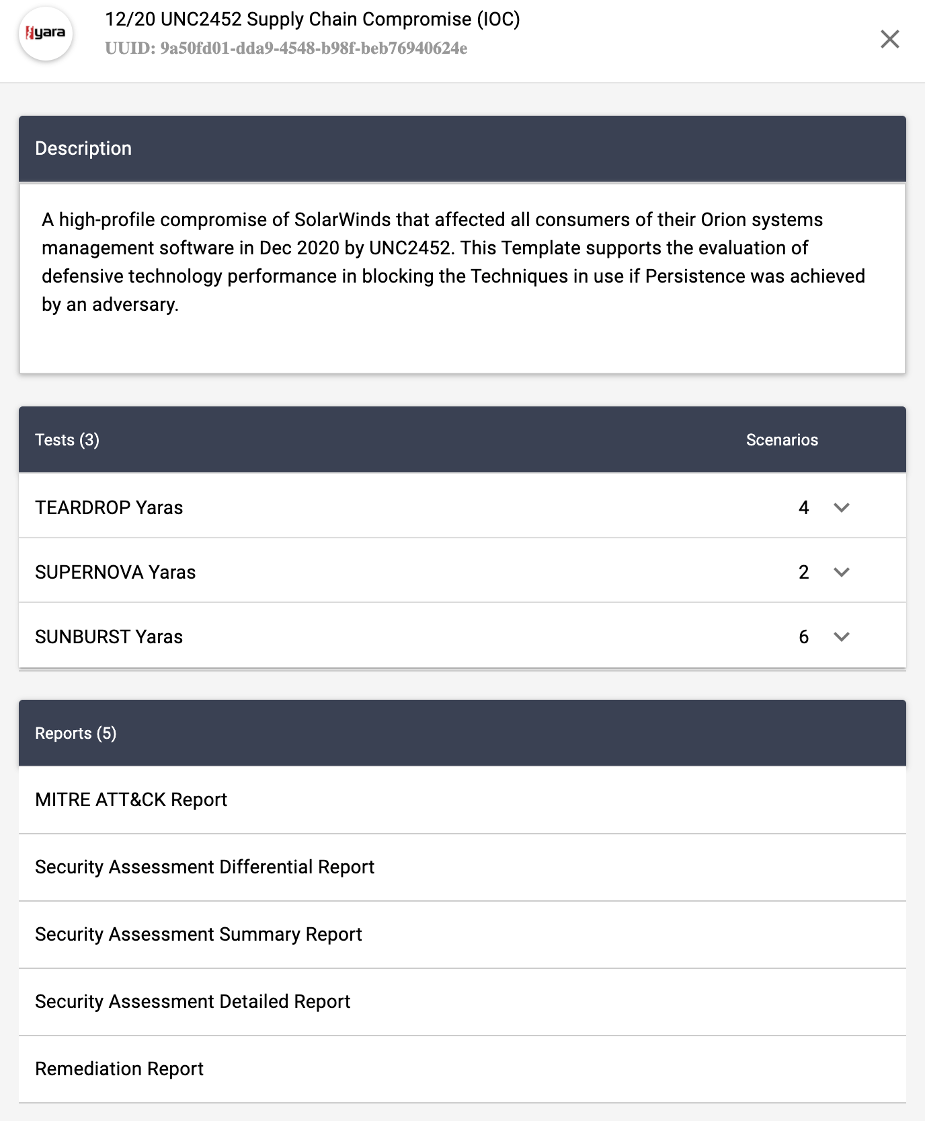
Task: Select the SUNBURST Yaras test name
Action: tap(109, 637)
